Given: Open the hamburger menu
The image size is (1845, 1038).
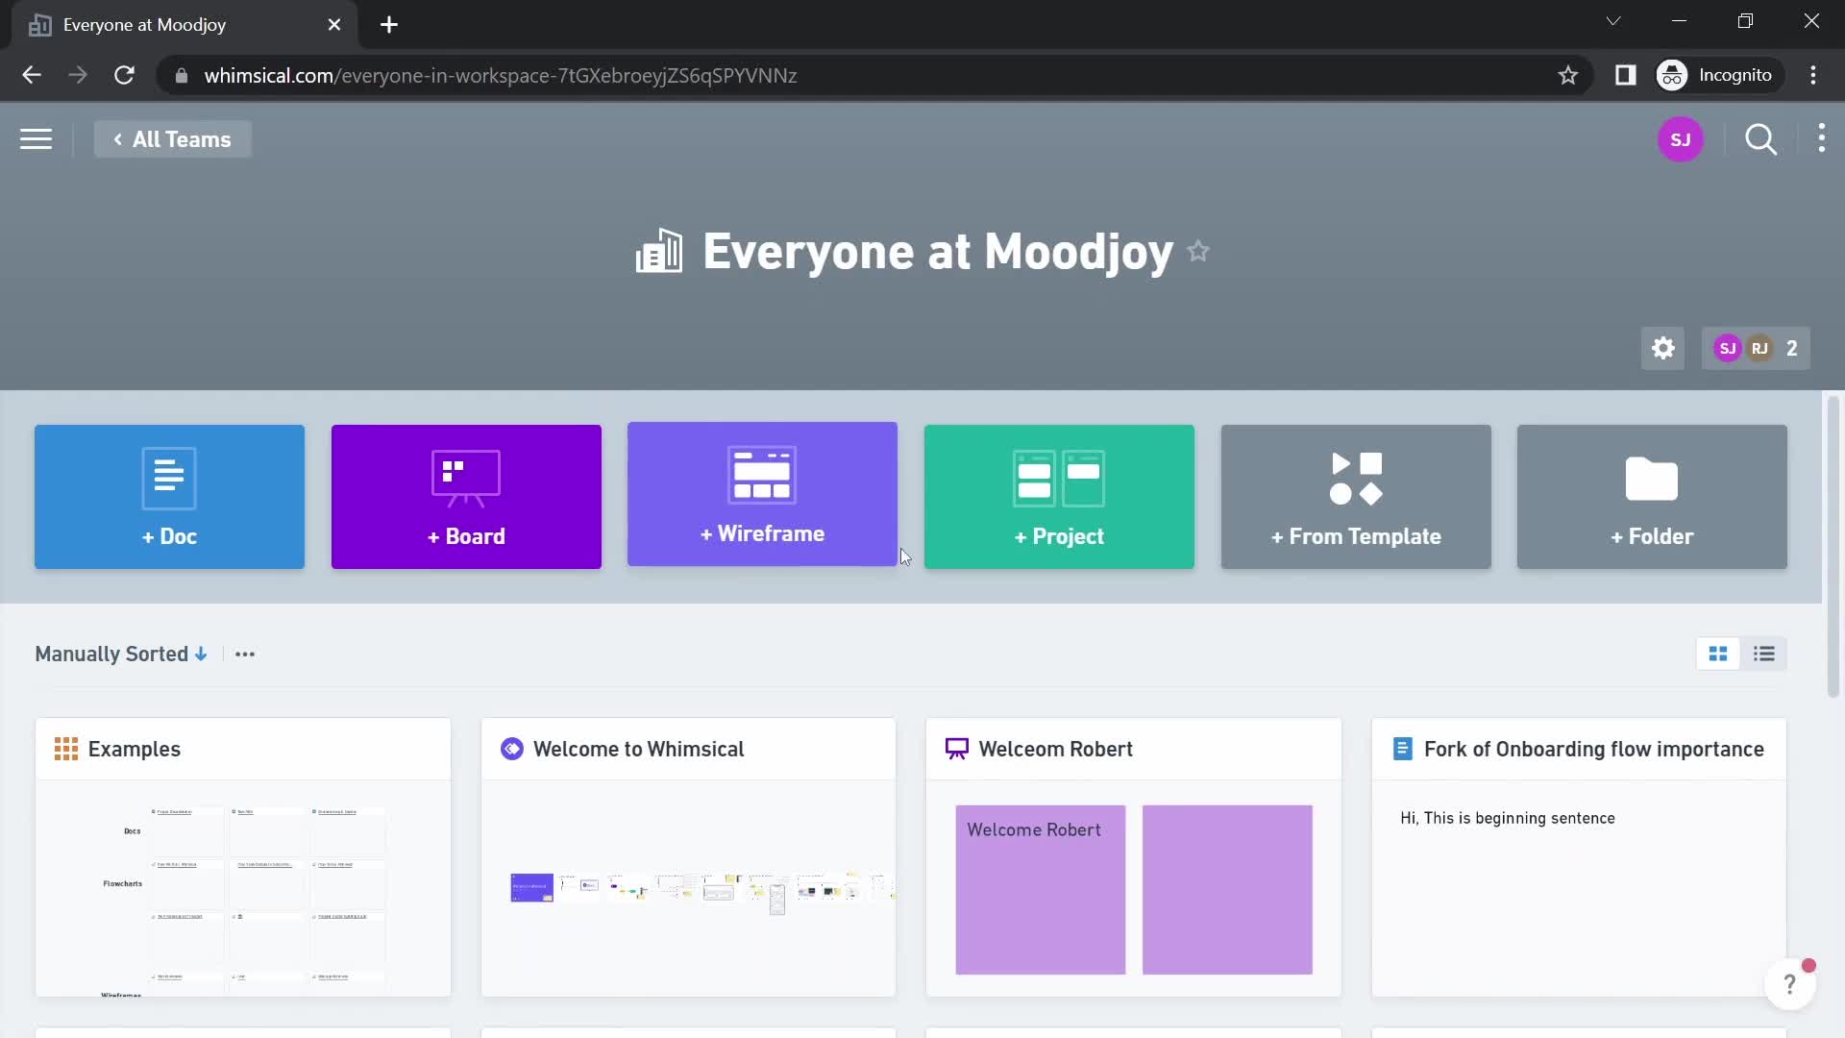Looking at the screenshot, I should (x=36, y=138).
